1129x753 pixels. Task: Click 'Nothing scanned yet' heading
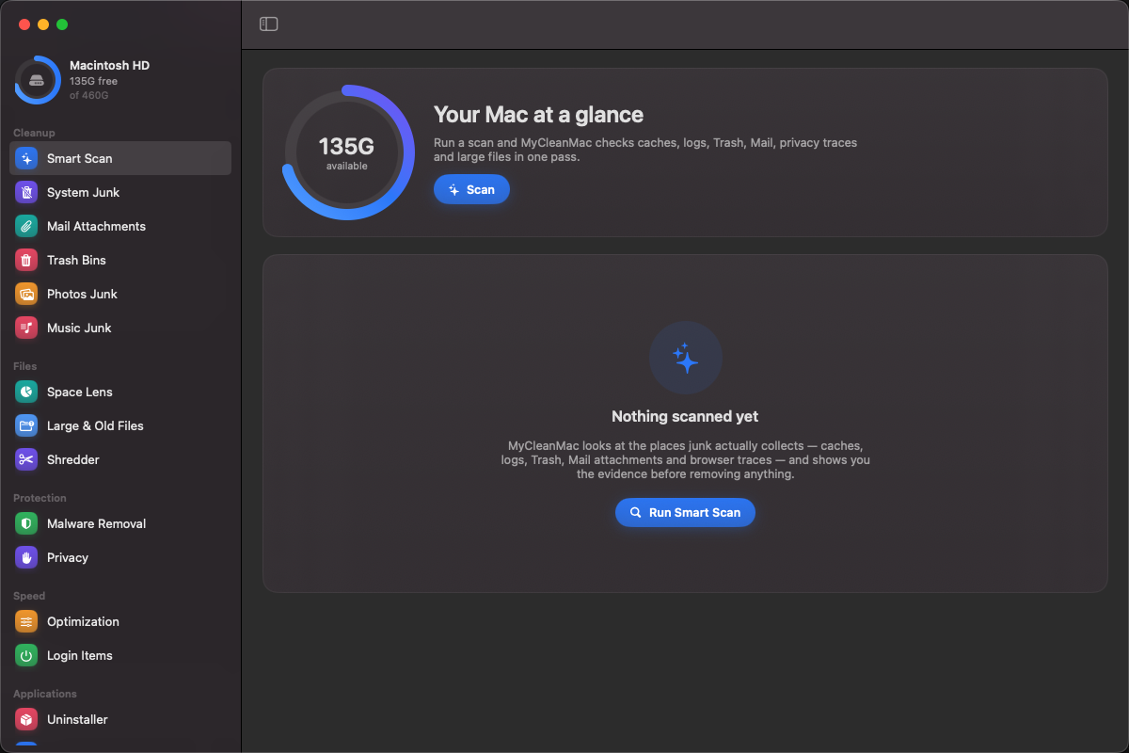(685, 416)
